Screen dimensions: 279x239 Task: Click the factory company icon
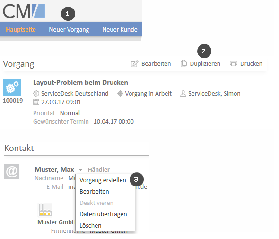pos(45,210)
